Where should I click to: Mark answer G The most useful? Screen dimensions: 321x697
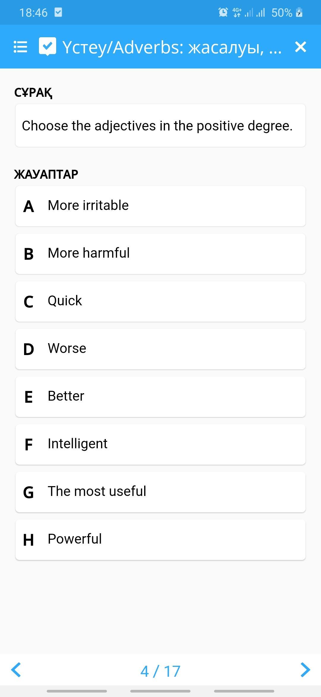point(160,492)
